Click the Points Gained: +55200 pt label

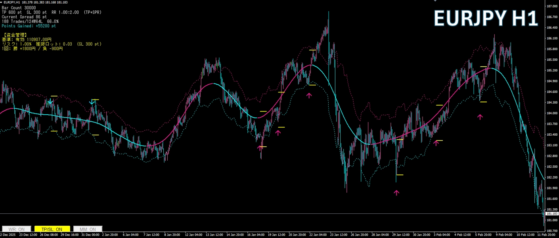coord(29,26)
